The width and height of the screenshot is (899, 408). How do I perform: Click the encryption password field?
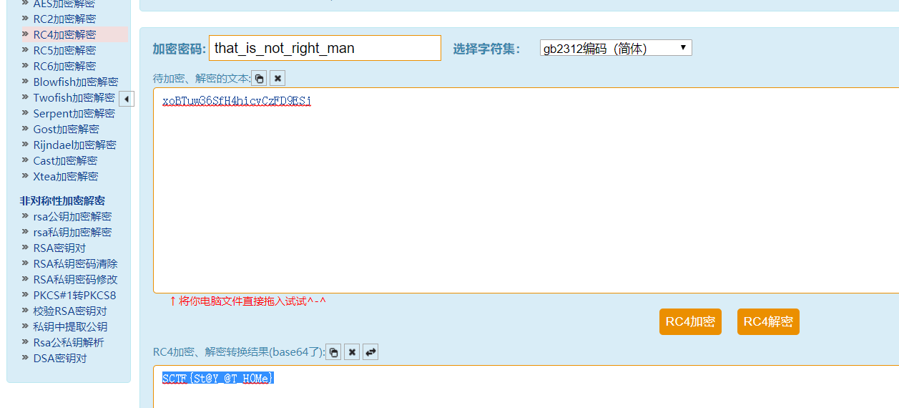click(x=325, y=49)
